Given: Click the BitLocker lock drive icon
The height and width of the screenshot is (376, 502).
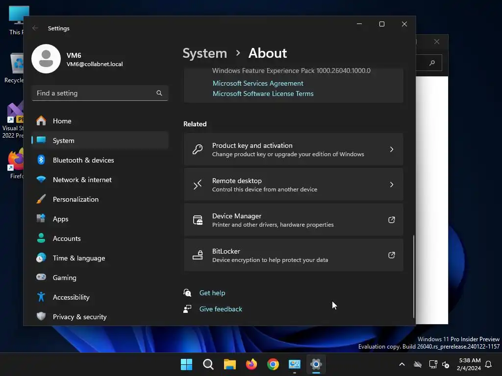Looking at the screenshot, I should tap(198, 255).
